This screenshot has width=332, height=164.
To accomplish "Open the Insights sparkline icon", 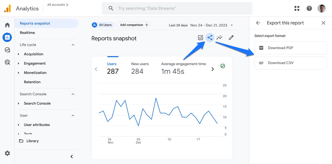I will pos(219,38).
